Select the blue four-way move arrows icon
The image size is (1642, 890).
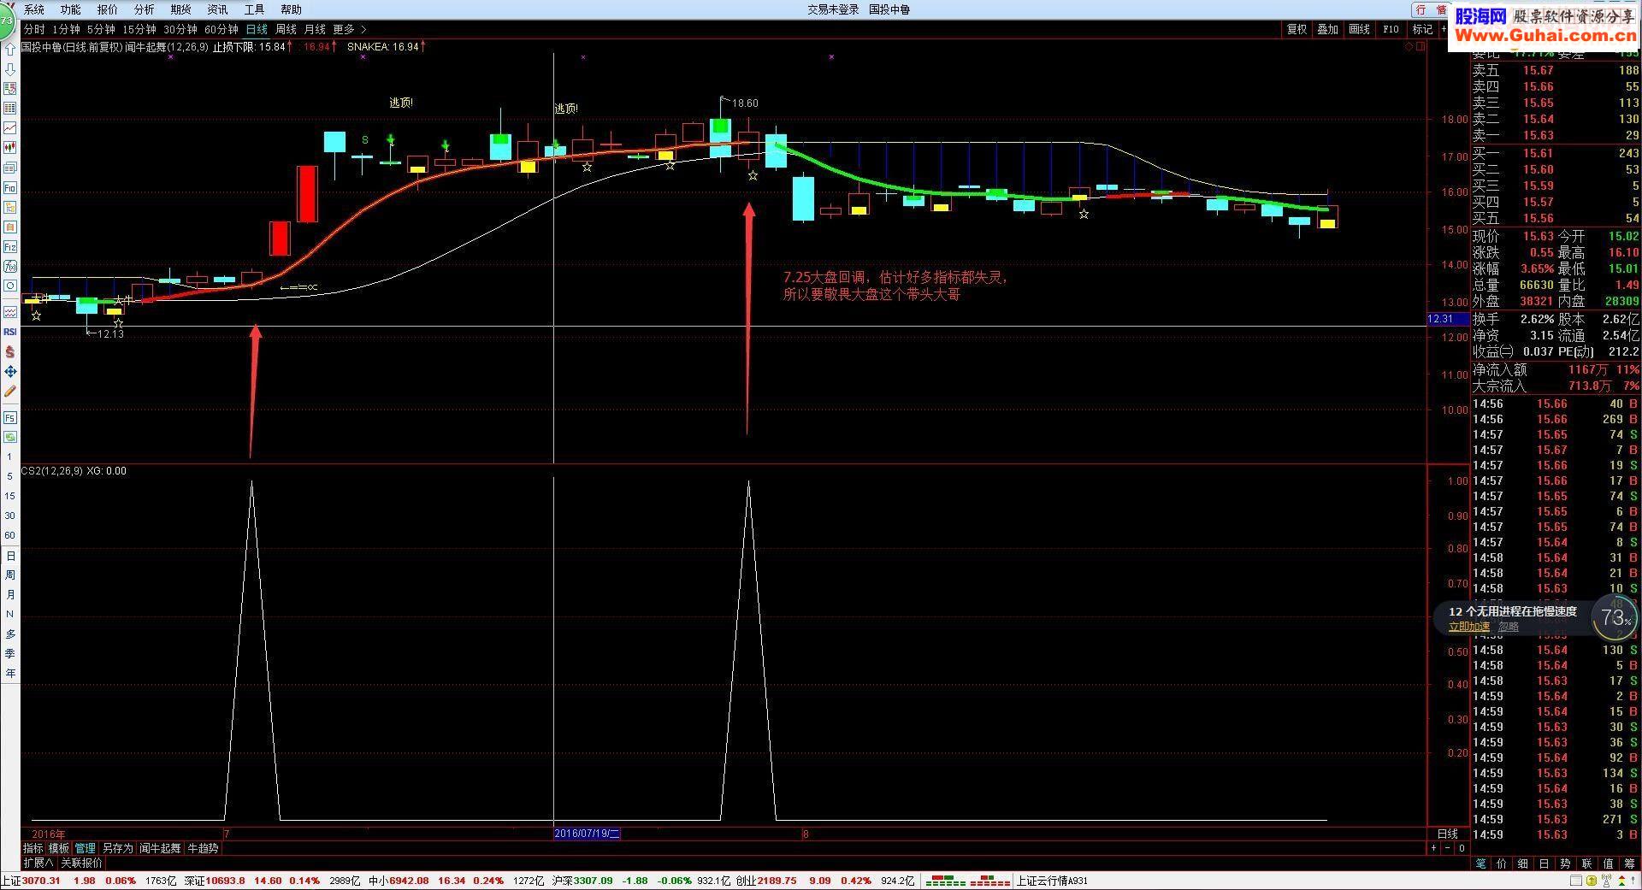click(10, 371)
